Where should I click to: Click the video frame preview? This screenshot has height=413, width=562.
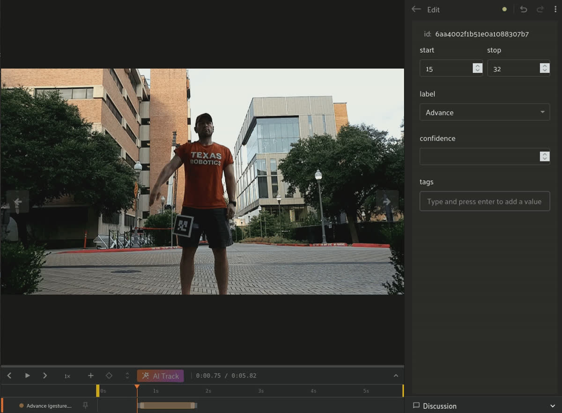[202, 181]
